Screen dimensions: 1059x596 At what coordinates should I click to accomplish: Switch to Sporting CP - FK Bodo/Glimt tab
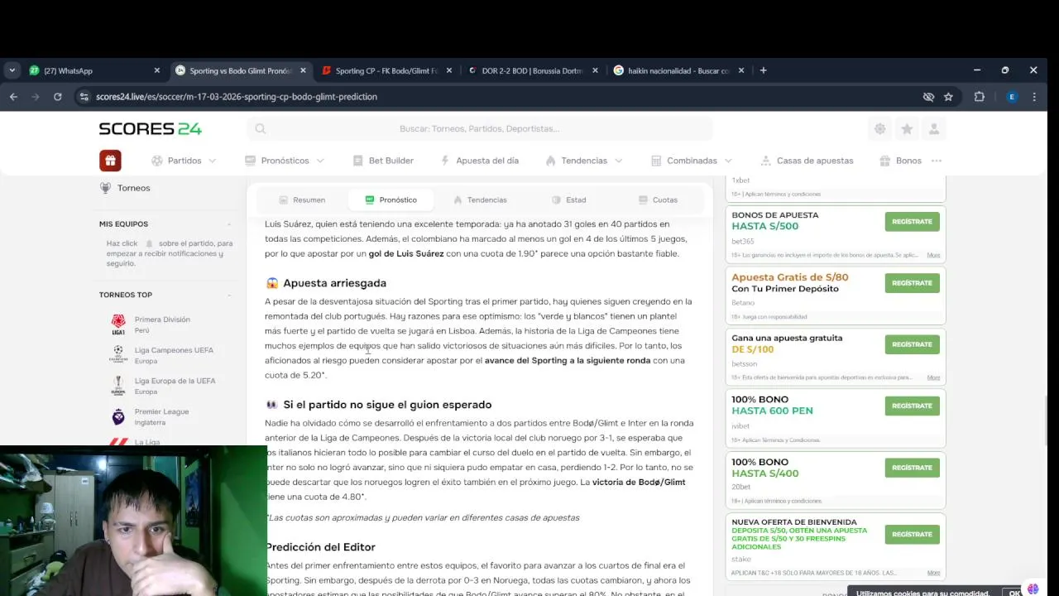point(387,70)
